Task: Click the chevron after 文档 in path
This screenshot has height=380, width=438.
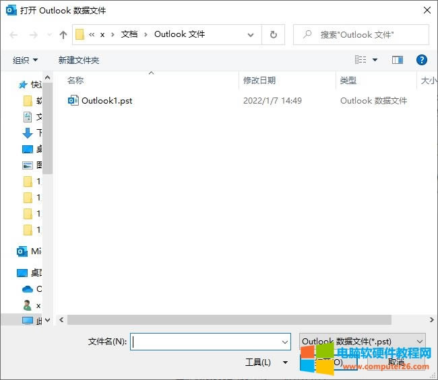Action: click(146, 34)
